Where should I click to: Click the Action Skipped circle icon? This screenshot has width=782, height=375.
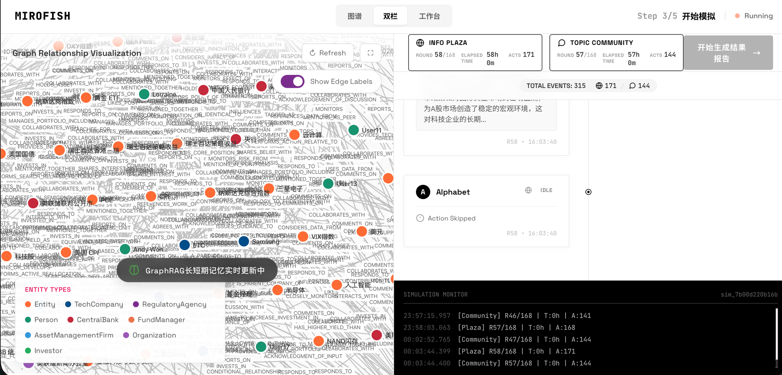click(420, 218)
